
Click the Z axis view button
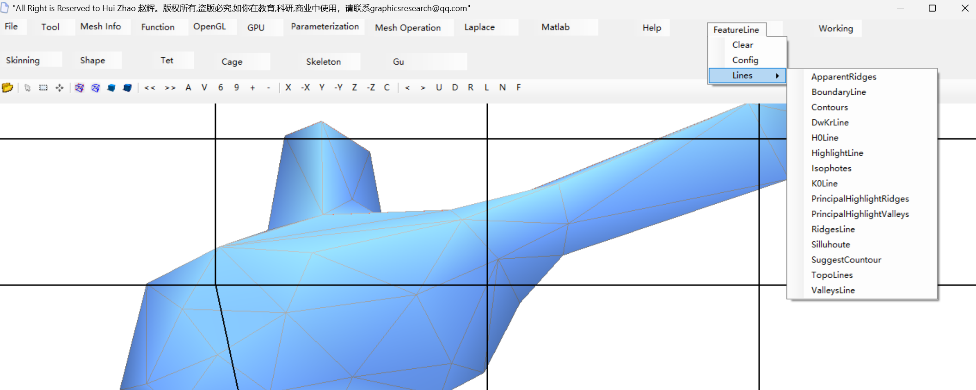click(355, 87)
